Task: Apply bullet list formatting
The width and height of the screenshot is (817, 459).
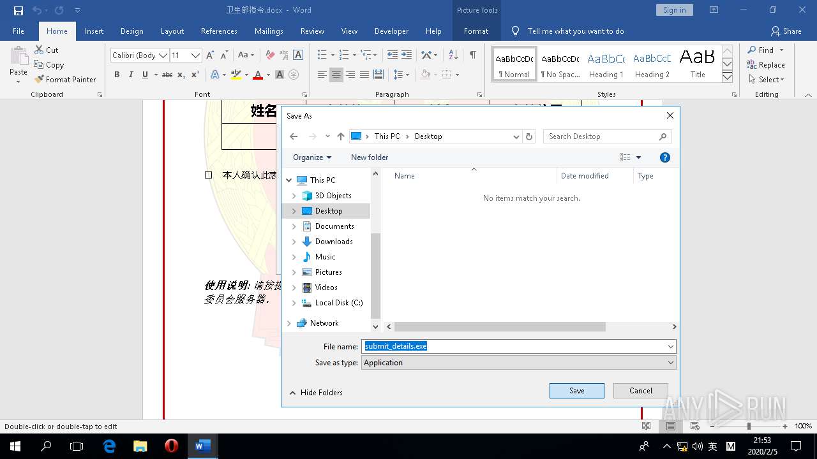Action: [x=322, y=55]
